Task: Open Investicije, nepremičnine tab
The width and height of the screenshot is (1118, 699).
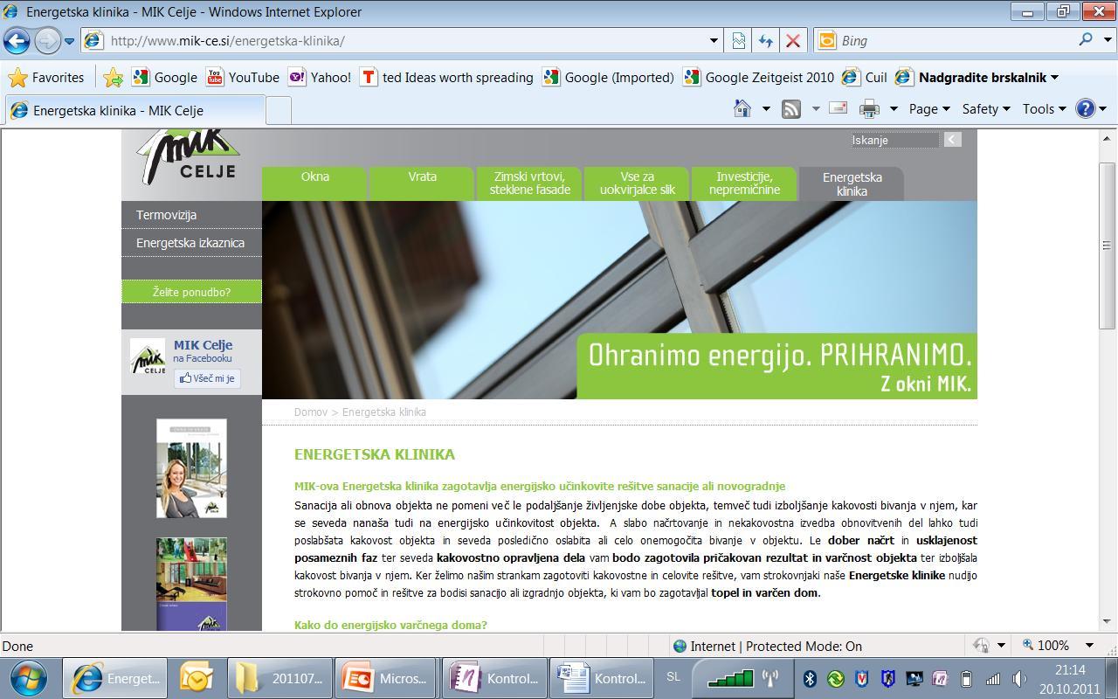Action: click(x=744, y=183)
